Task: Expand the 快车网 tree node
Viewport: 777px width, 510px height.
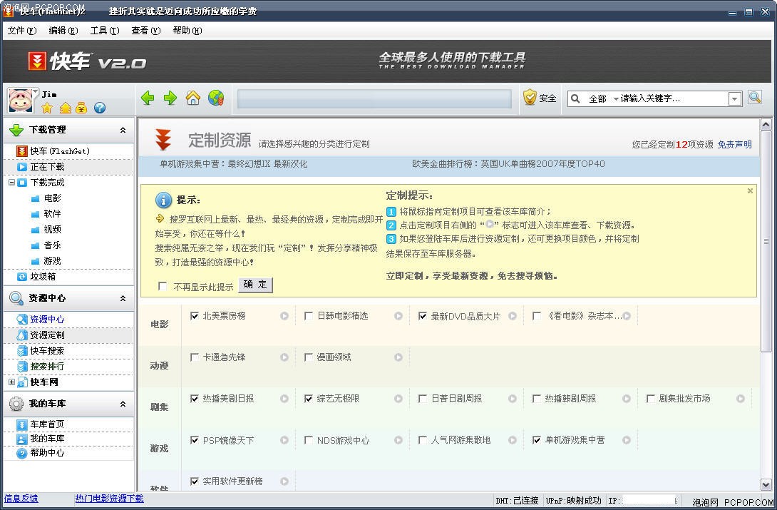Action: (x=12, y=382)
